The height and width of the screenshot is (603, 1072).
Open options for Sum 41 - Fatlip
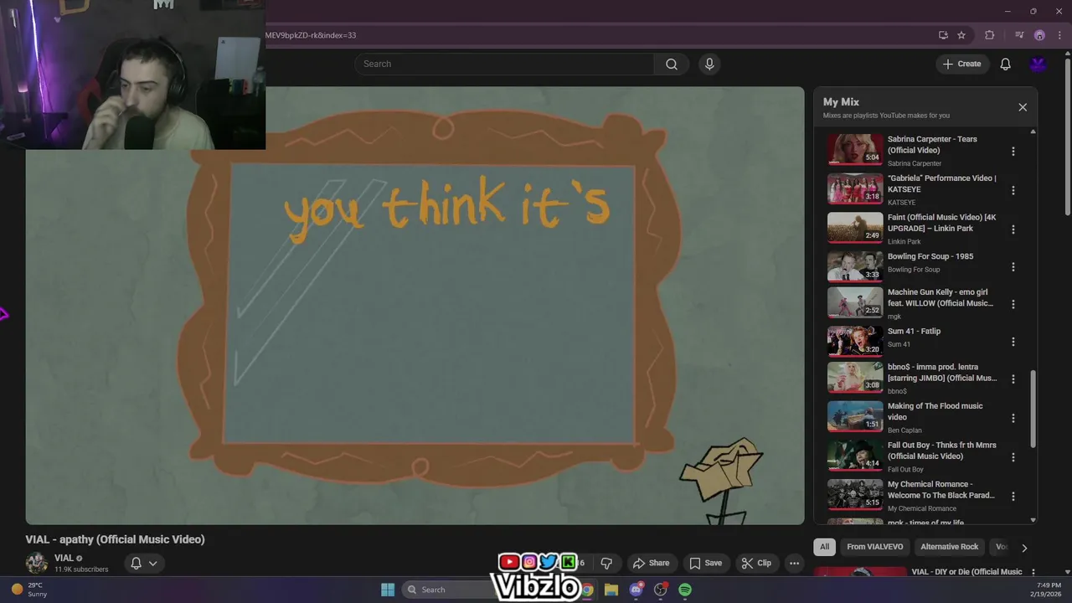(1013, 342)
